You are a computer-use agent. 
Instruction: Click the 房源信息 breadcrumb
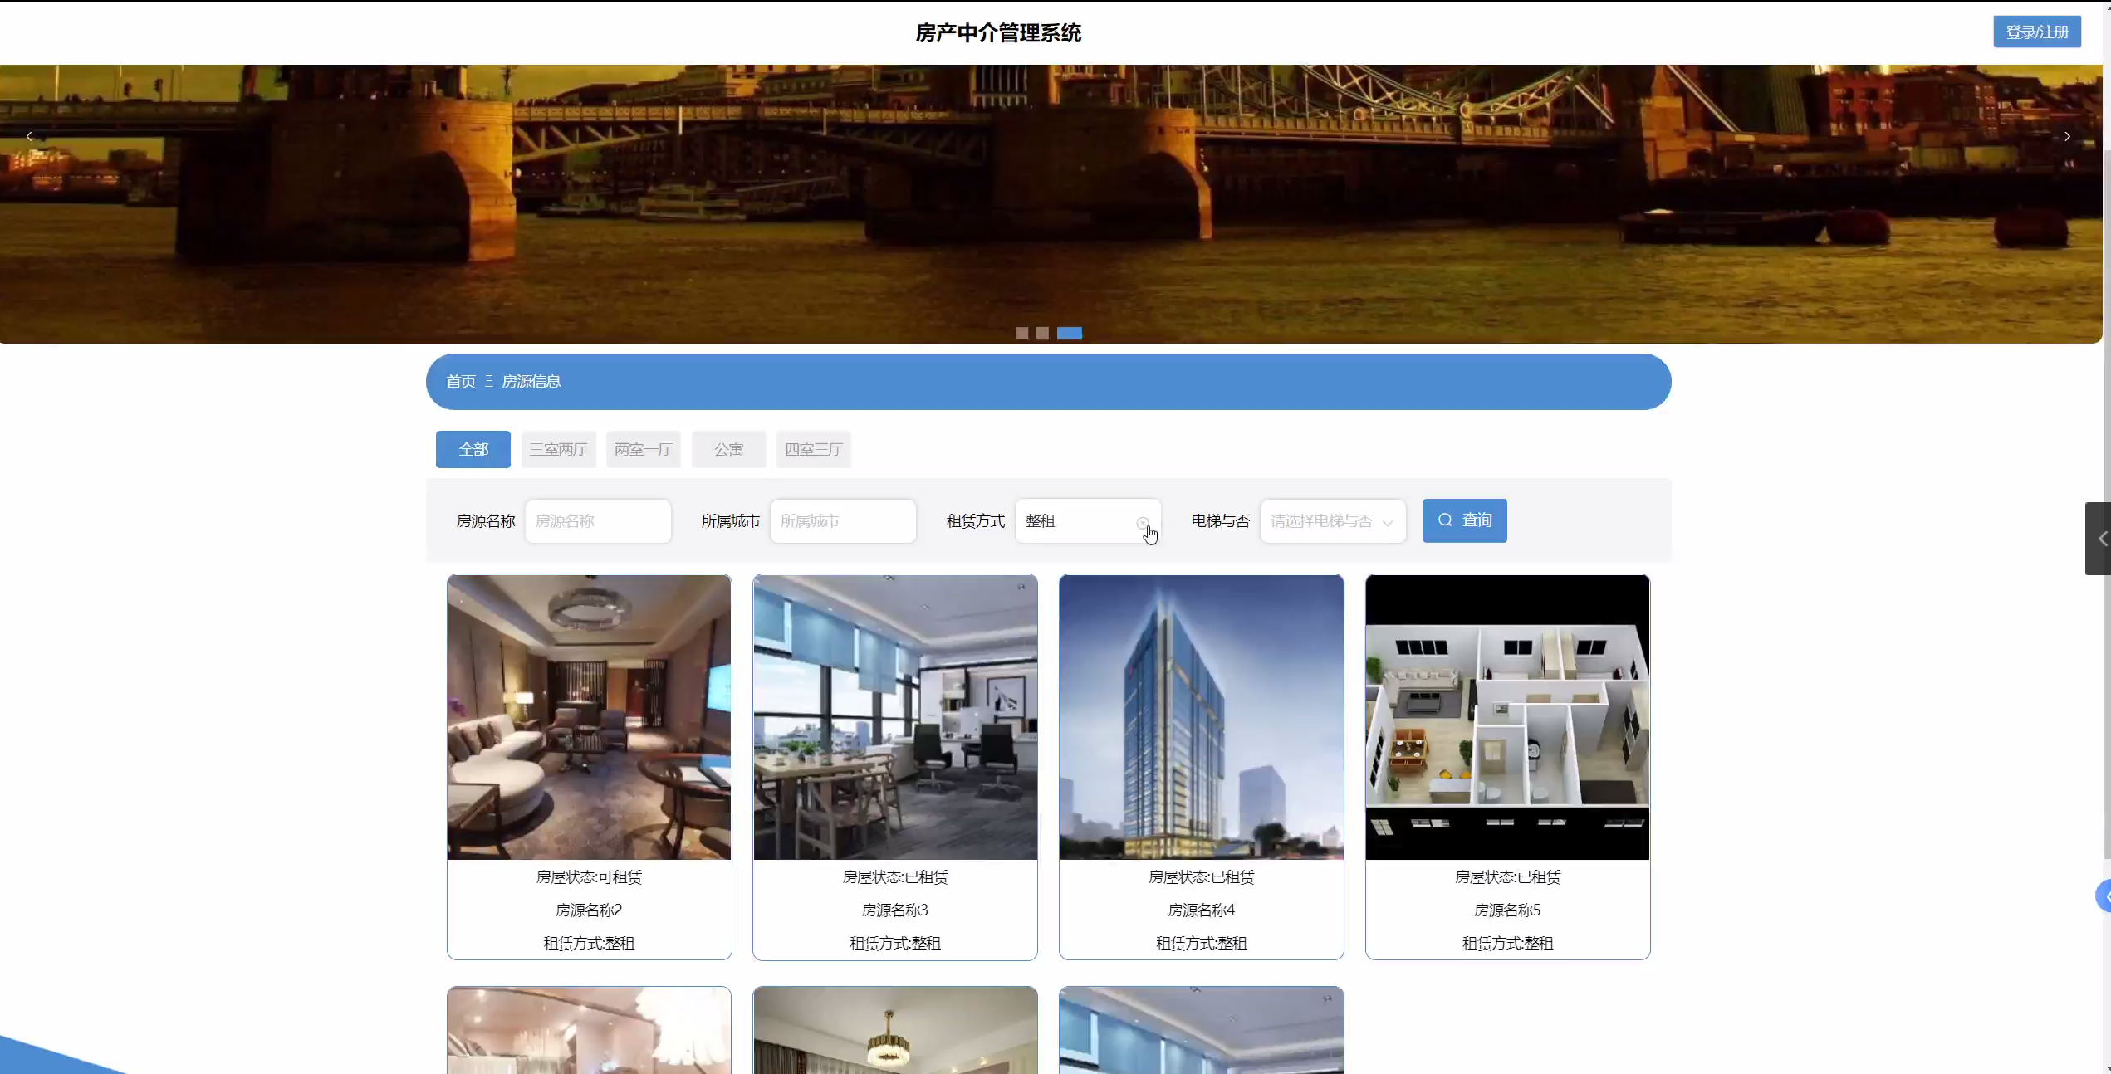tap(531, 381)
